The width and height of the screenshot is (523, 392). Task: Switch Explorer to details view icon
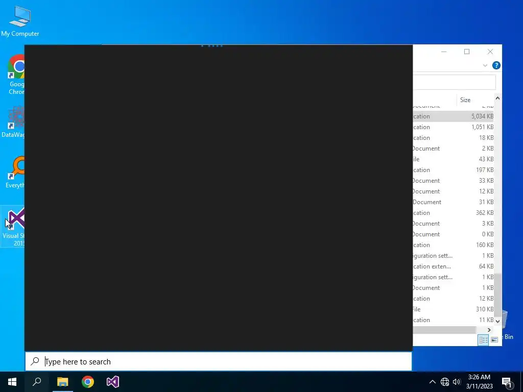[483, 339]
